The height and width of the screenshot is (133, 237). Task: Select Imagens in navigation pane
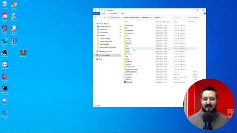click(x=102, y=35)
